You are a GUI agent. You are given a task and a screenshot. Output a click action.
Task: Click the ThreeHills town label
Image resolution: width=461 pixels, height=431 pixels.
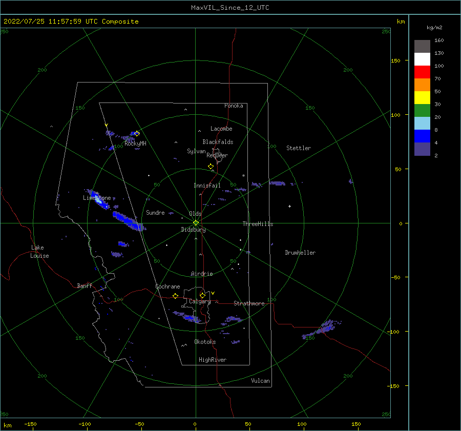coord(258,224)
